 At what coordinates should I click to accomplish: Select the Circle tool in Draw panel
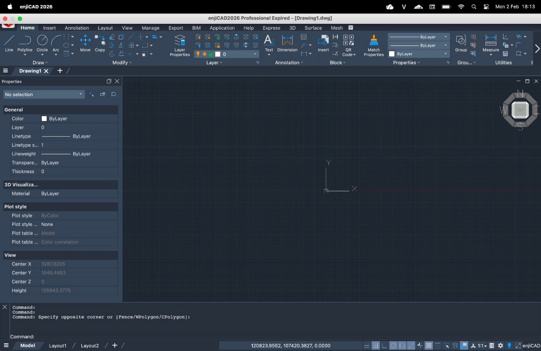[42, 43]
